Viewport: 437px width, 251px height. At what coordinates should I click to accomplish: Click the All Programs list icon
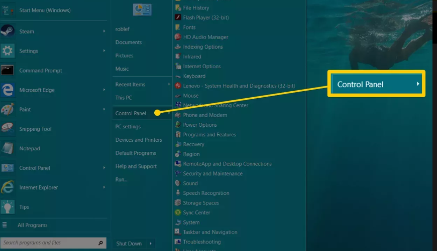[4, 225]
